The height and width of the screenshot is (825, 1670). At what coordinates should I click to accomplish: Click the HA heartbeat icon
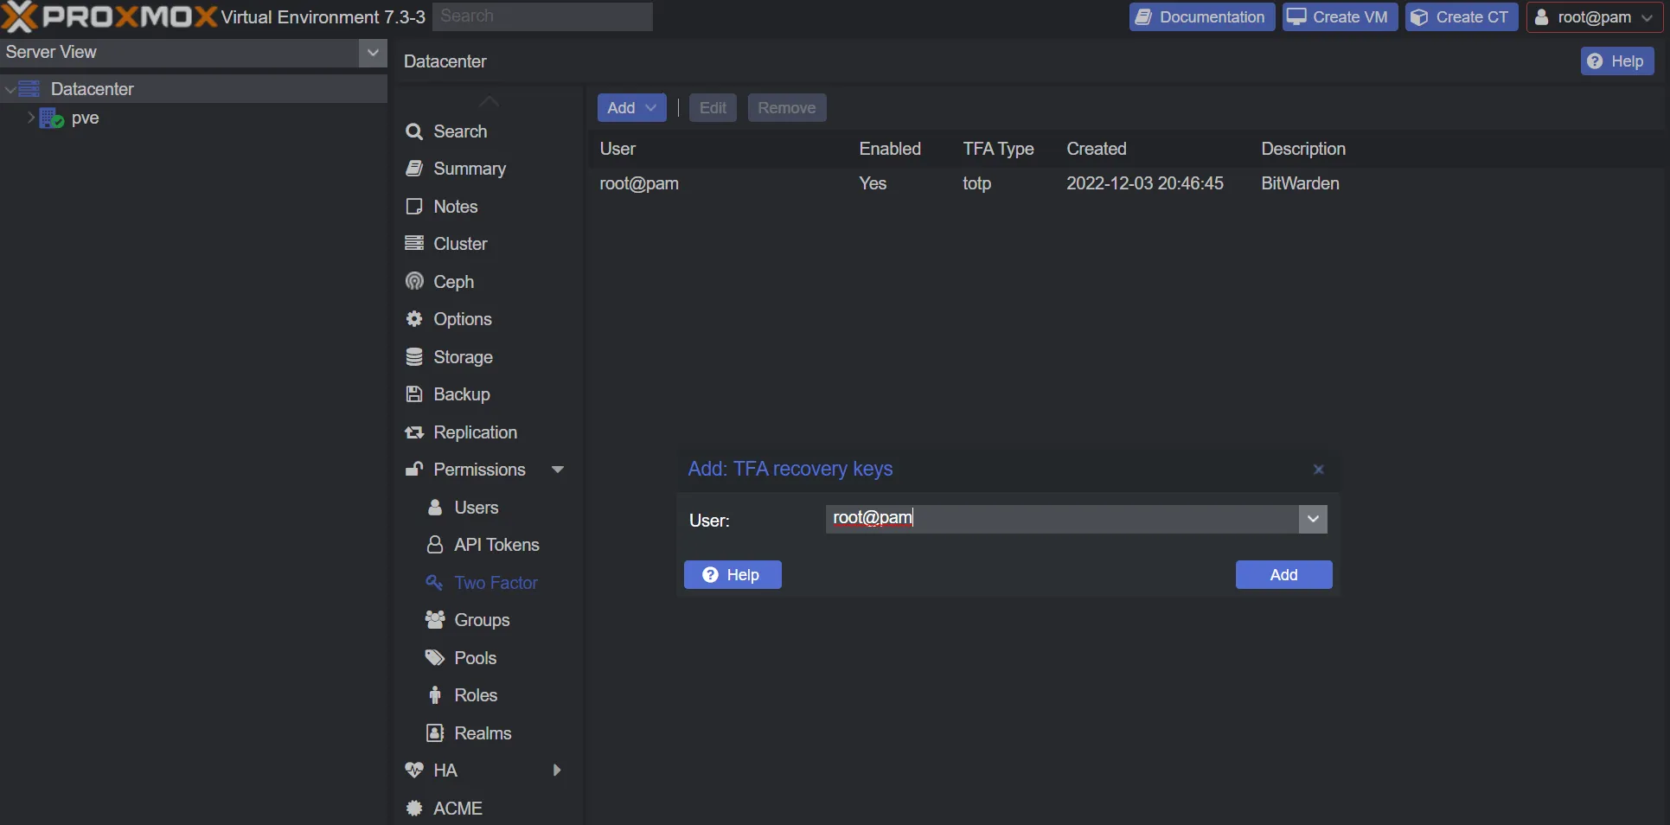click(414, 771)
